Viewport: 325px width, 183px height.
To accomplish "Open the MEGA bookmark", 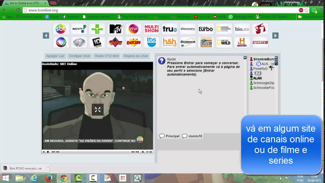I will (x=220, y=17).
